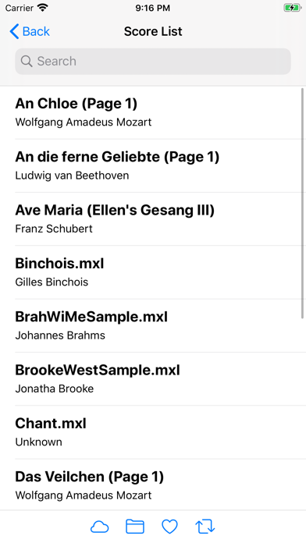Tap the back chevron arrow
Image resolution: width=306 pixels, height=543 pixels.
click(x=14, y=31)
